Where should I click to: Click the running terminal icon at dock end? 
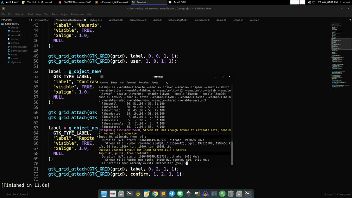tap(247, 193)
